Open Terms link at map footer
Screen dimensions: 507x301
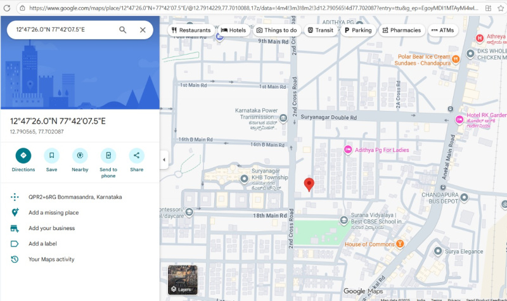(x=436, y=300)
